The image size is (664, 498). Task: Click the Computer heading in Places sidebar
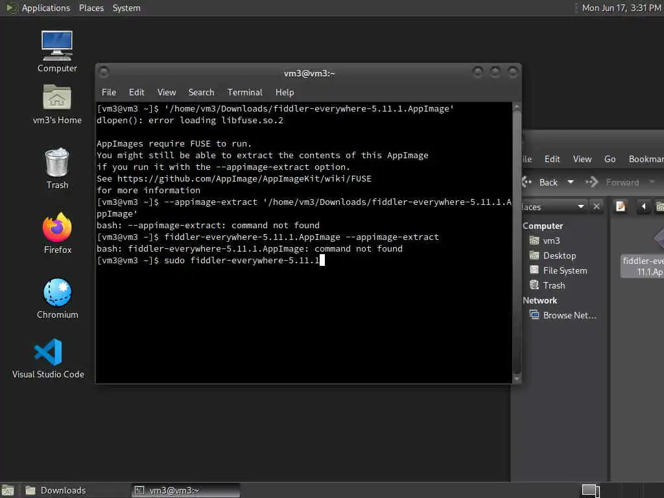(543, 226)
